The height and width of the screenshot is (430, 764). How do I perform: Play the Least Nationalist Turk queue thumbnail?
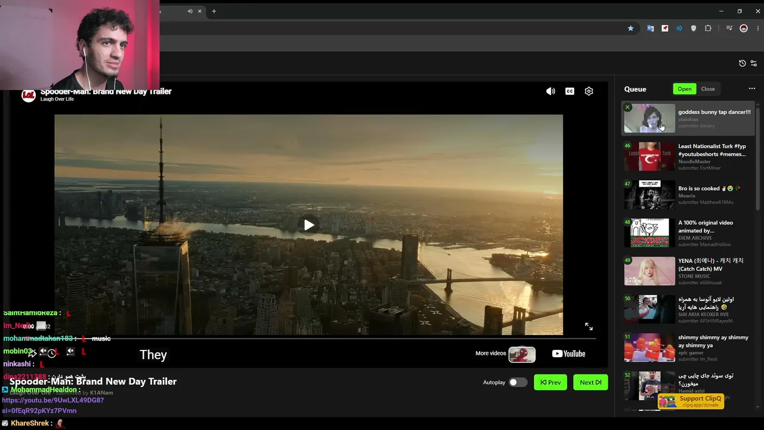click(x=649, y=156)
